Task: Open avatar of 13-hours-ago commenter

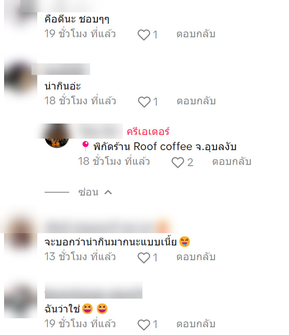Action: (x=20, y=234)
